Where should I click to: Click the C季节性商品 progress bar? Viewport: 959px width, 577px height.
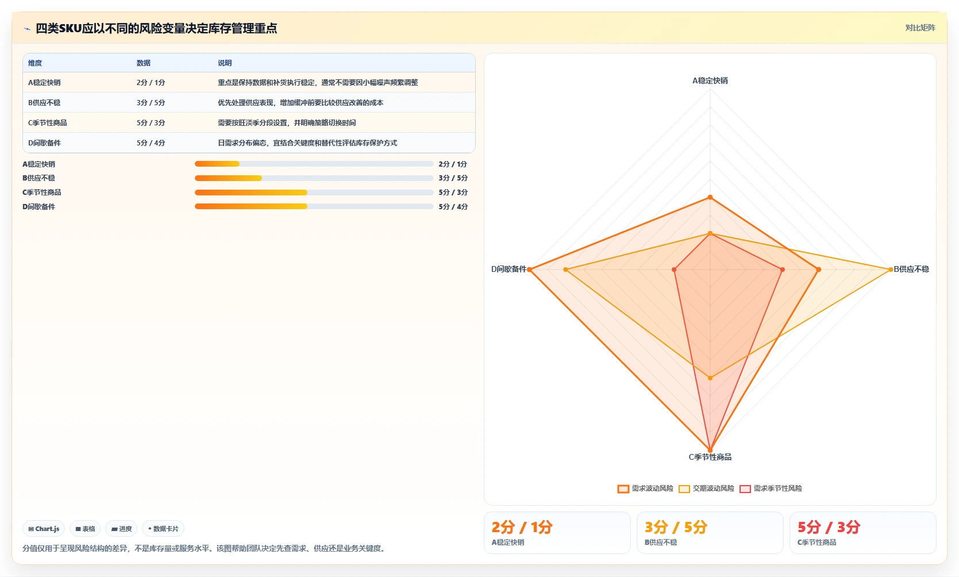(314, 193)
